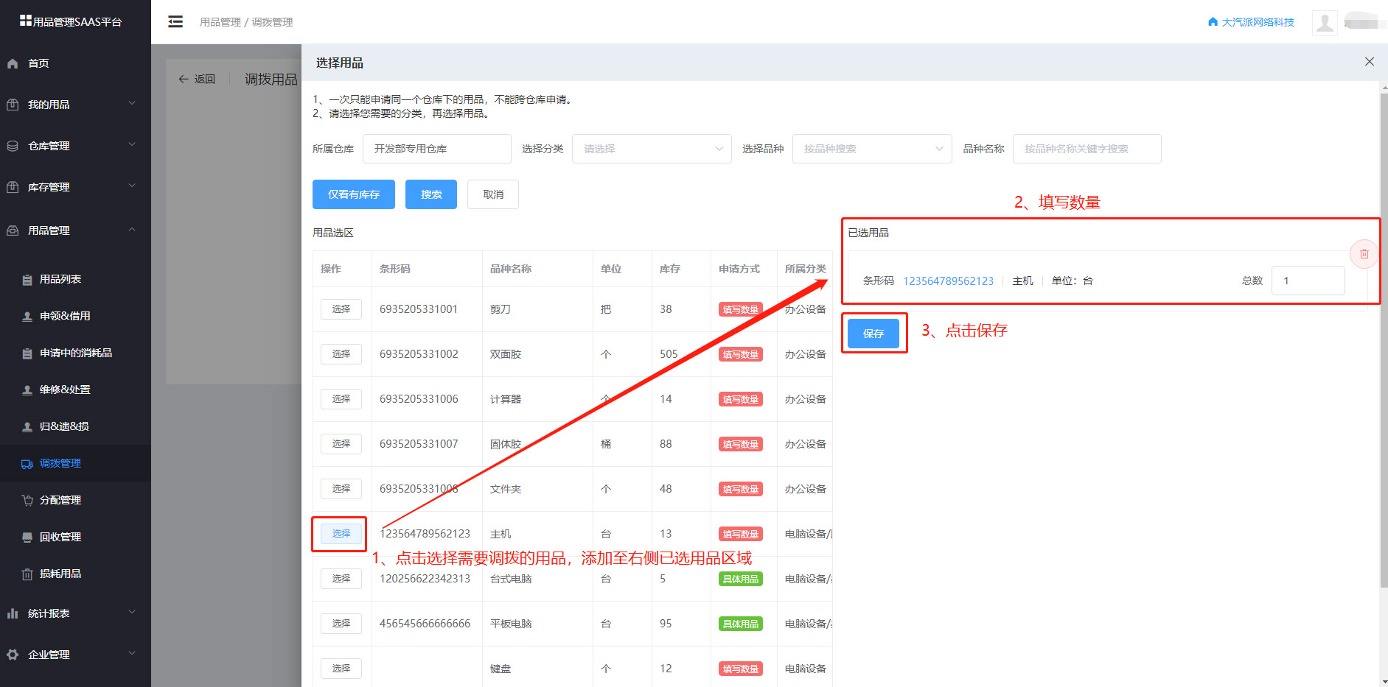
Task: Expand the 库存管理 menu chevron
Action: click(x=132, y=186)
